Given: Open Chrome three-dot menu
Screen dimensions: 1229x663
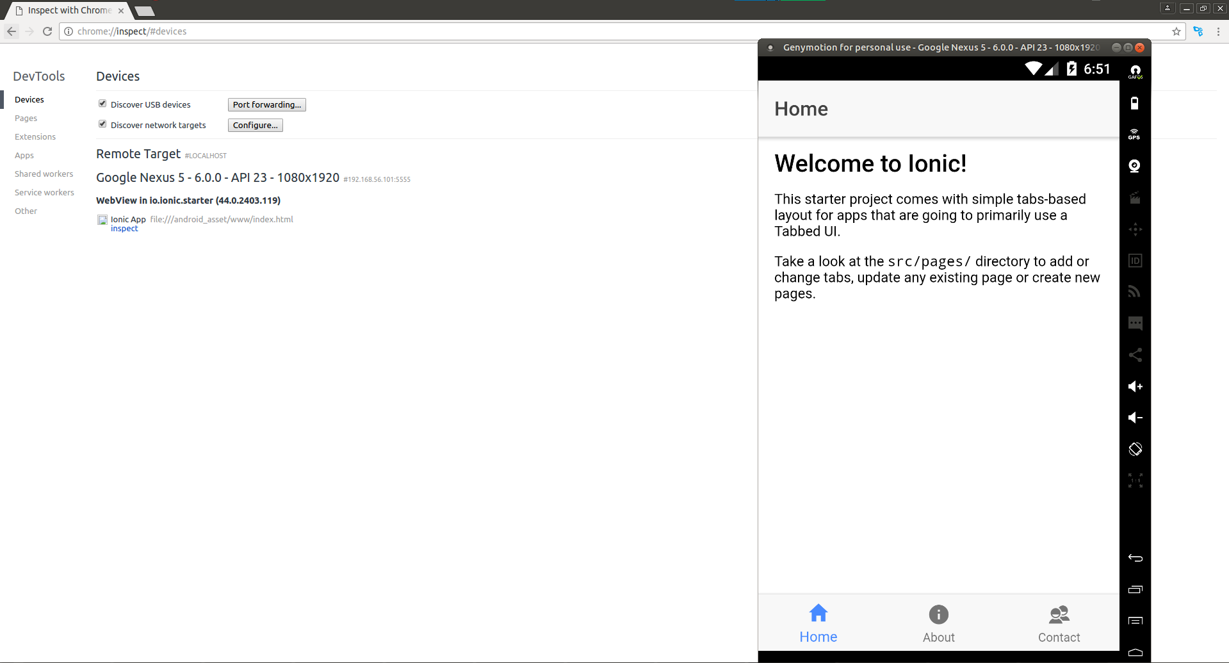Looking at the screenshot, I should coord(1218,31).
